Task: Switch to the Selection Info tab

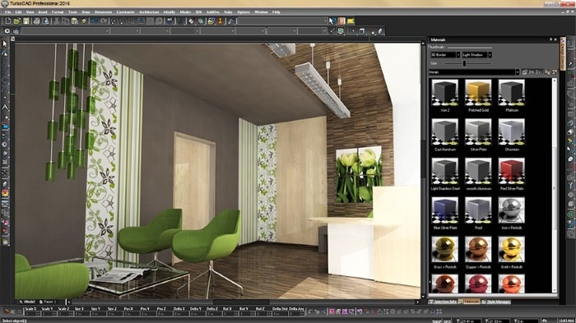Action: coord(443,302)
